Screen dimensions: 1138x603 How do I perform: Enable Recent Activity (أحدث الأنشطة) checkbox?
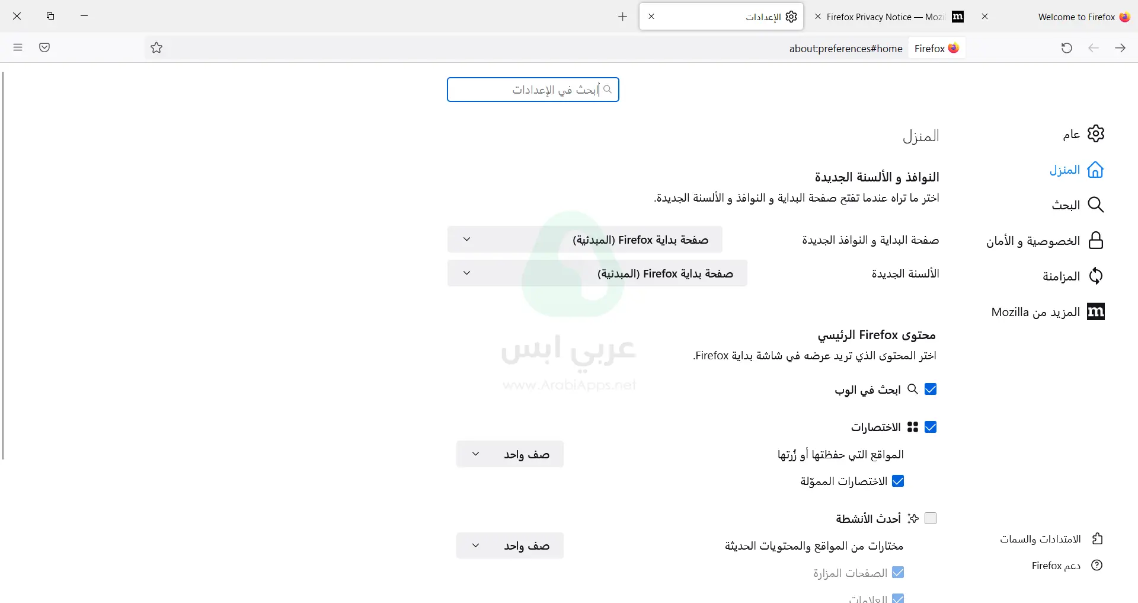[931, 518]
